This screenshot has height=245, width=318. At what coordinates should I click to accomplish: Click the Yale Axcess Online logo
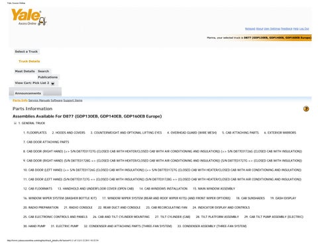29,17
